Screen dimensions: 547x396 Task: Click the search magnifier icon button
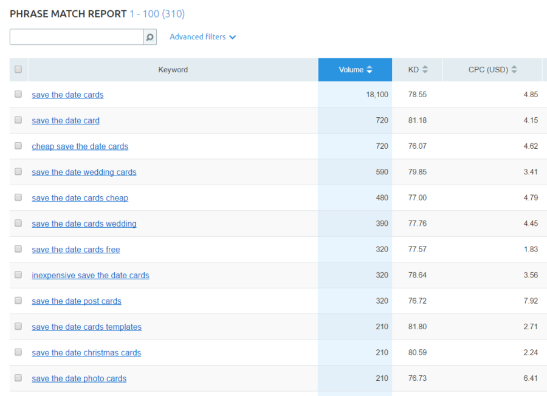tap(150, 37)
